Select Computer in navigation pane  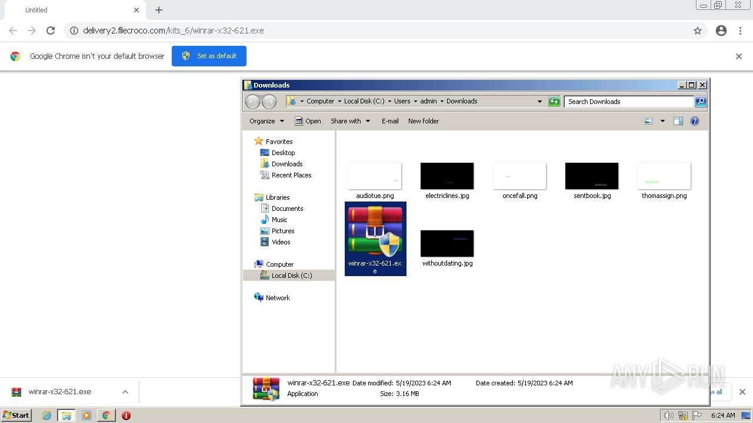tap(279, 264)
